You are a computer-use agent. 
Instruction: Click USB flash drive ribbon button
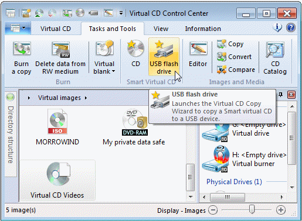[x=164, y=57]
